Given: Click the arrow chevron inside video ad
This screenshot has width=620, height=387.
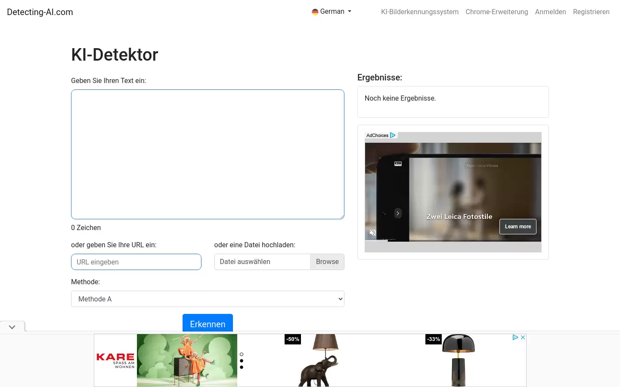Looking at the screenshot, I should coord(398,213).
